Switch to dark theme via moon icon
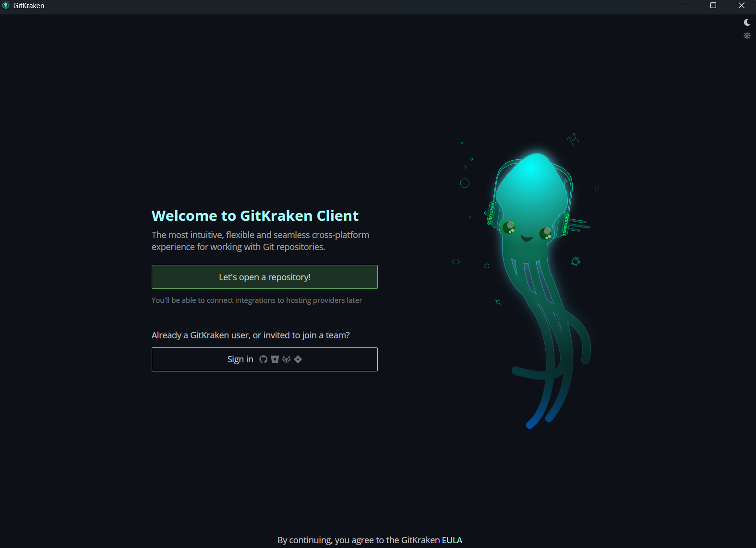This screenshot has height=548, width=756. 747,22
